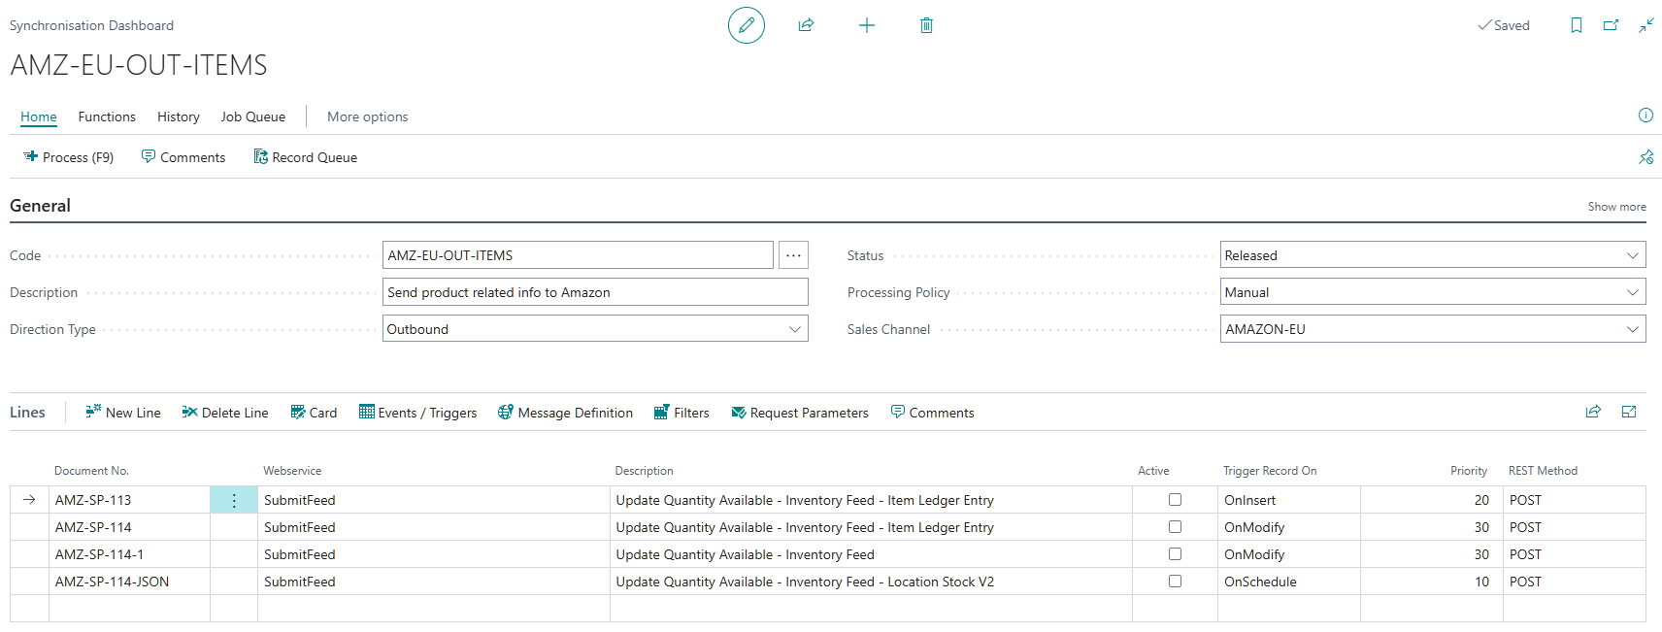This screenshot has height=632, width=1662.
Task: Click the Active column header
Action: [x=1153, y=471]
